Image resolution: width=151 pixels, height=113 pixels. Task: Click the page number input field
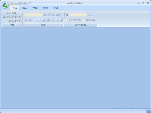[33, 15]
